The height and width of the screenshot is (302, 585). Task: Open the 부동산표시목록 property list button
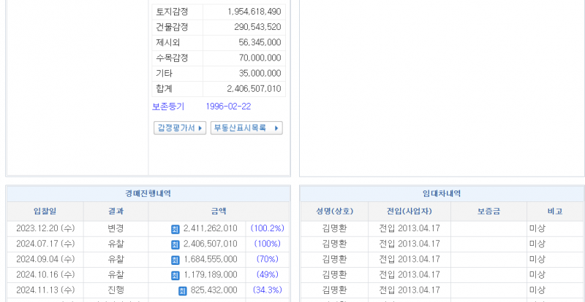pyautogui.click(x=246, y=128)
